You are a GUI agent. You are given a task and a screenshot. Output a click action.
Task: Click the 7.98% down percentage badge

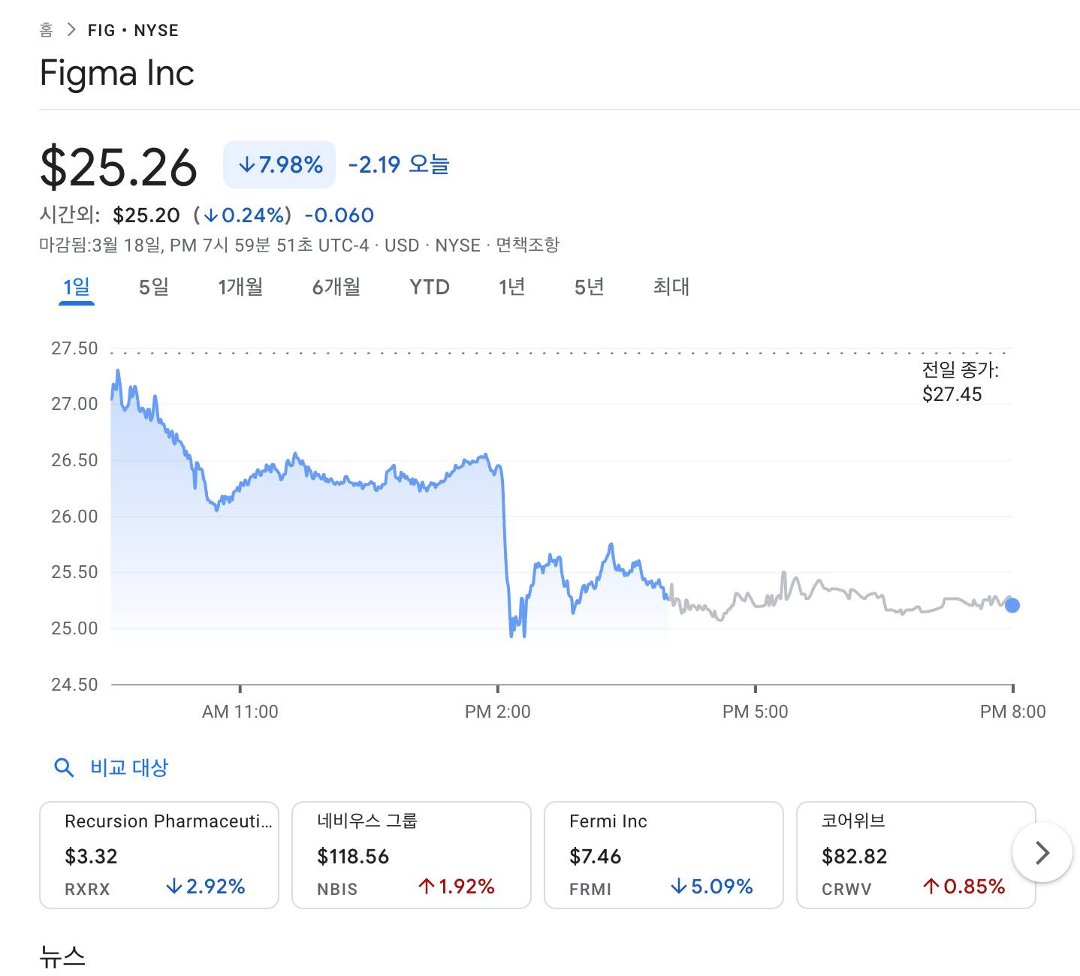tap(279, 164)
